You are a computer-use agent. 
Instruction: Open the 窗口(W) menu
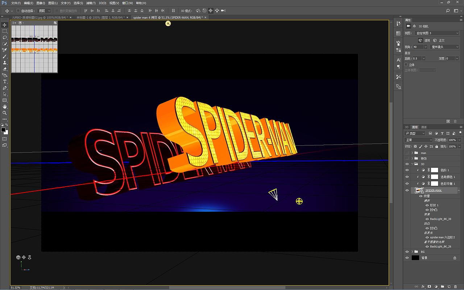point(127,3)
